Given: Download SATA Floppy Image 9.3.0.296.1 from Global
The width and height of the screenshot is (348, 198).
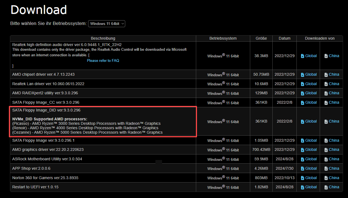Looking at the screenshot, I should click(x=309, y=140).
